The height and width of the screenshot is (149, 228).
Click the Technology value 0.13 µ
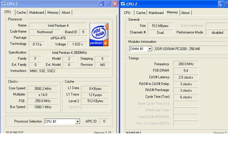pyautogui.click(x=37, y=44)
